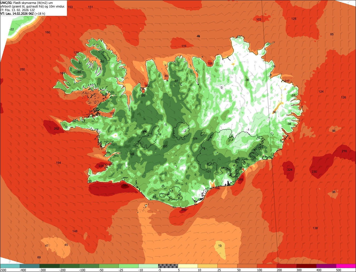Click the '-97' value in north Iceland

point(176,81)
